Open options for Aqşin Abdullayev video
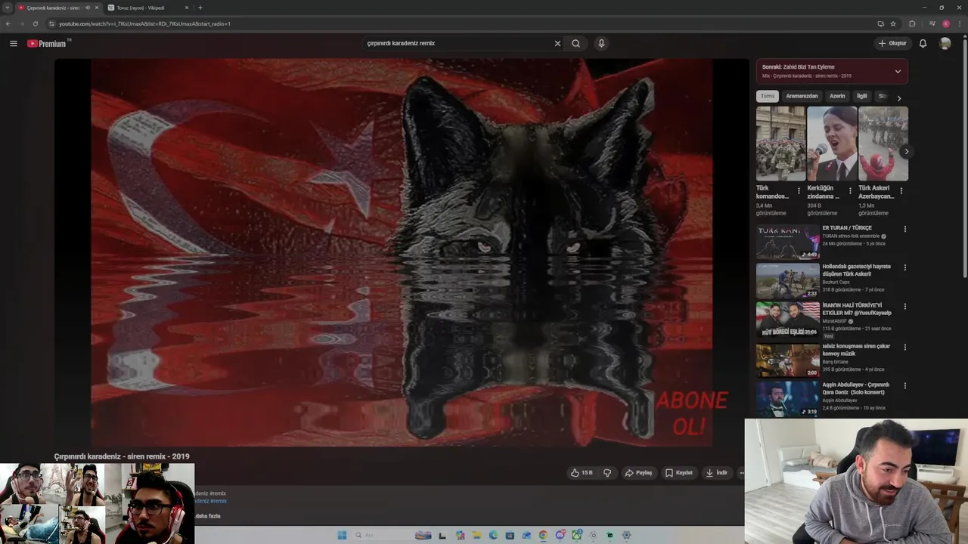The width and height of the screenshot is (968, 544). [904, 386]
